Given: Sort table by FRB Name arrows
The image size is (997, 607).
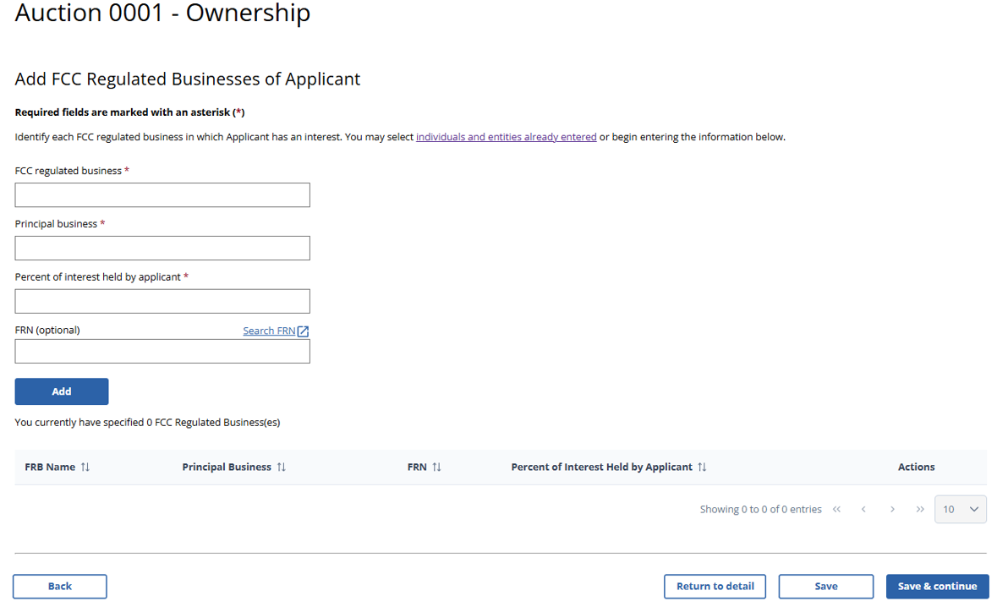Looking at the screenshot, I should (85, 468).
